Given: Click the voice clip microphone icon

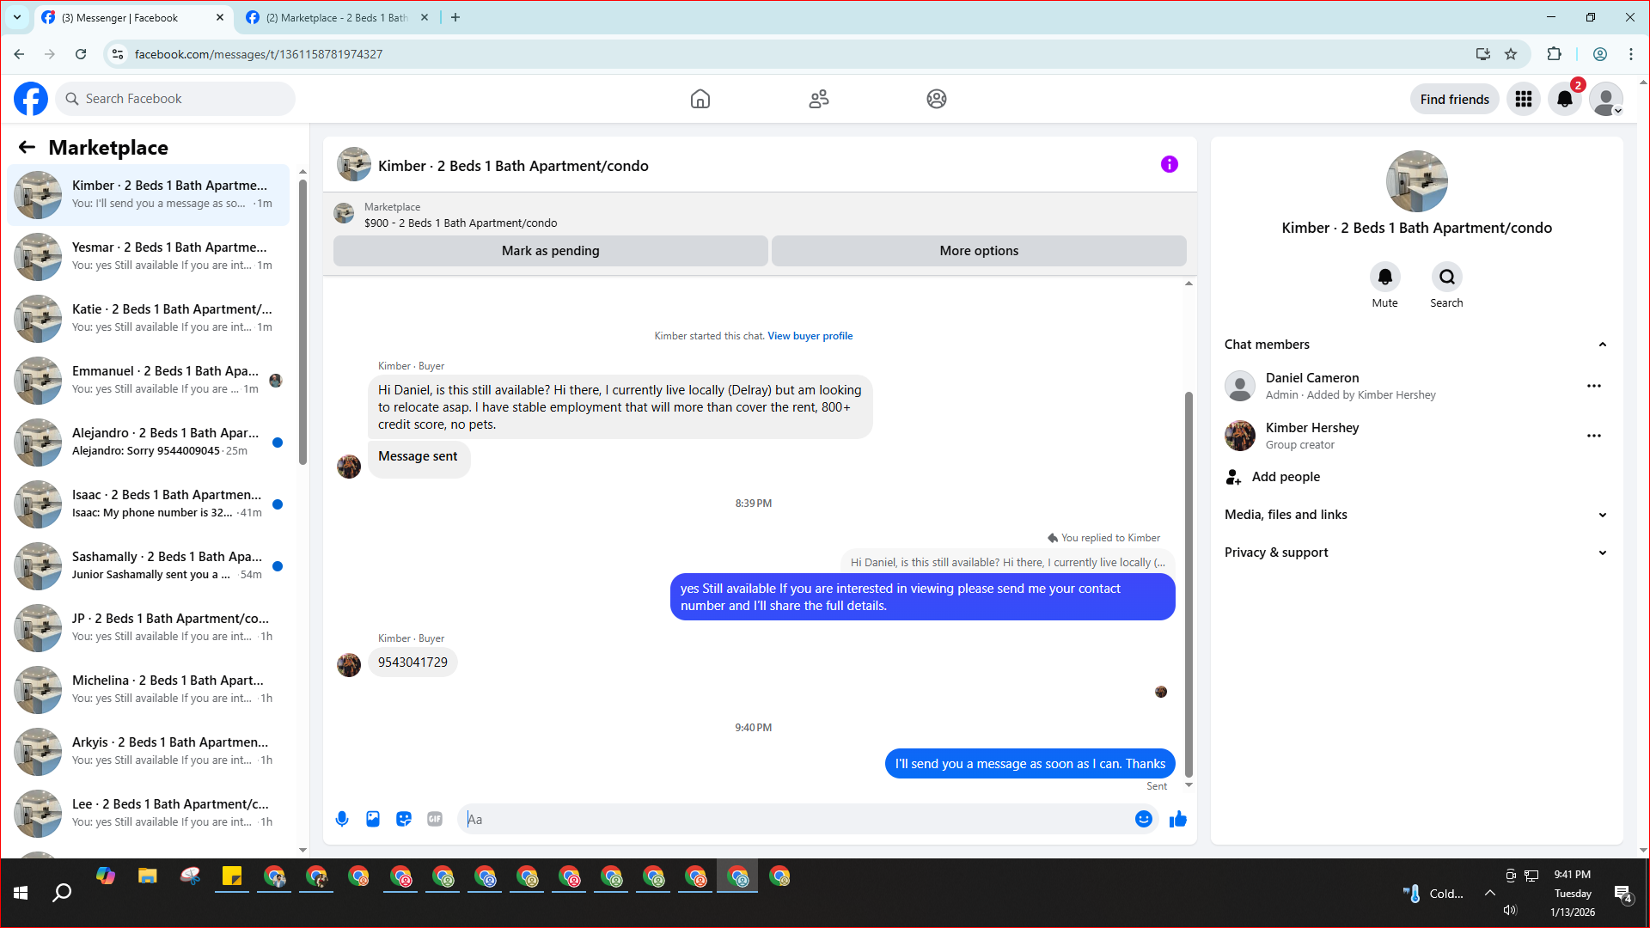Looking at the screenshot, I should 342,819.
